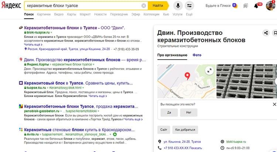Click the Avito result favicon
The width and height of the screenshot is (277, 152).
(21, 130)
